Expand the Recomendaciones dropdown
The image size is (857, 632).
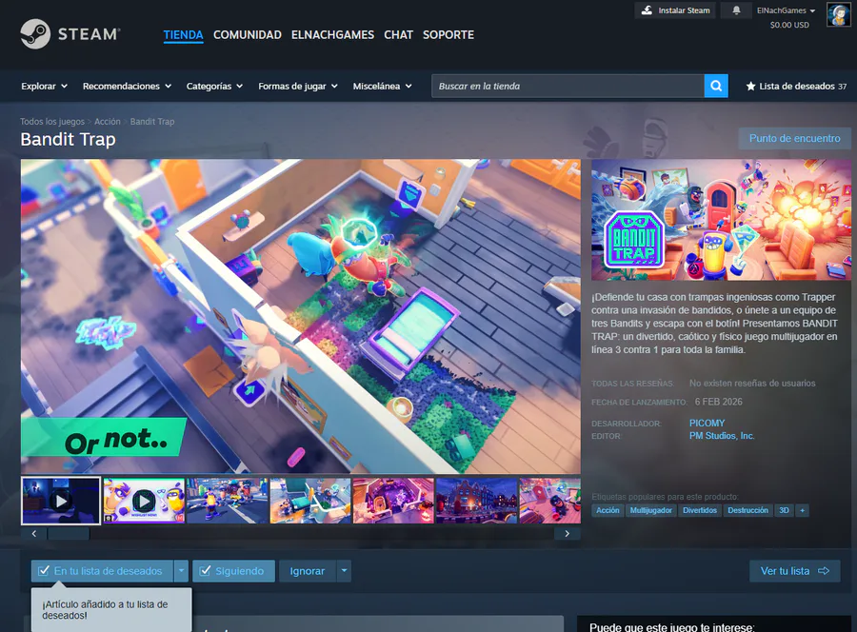tap(127, 87)
